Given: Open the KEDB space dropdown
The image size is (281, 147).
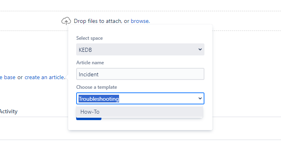Looking at the screenshot, I should pos(140,49).
